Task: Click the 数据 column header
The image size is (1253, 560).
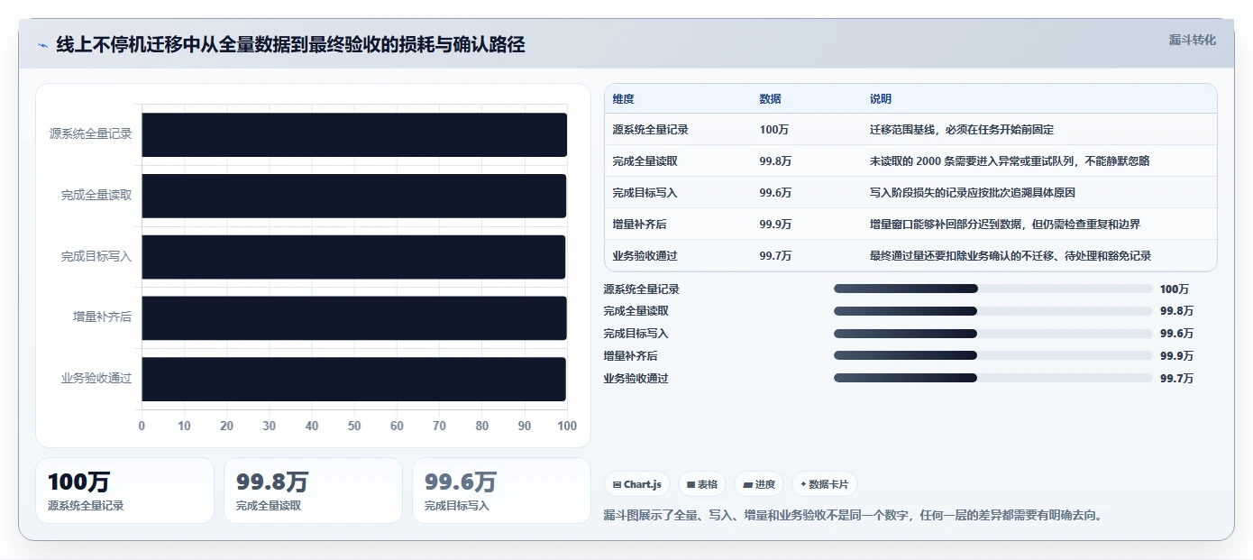Action: tap(770, 99)
